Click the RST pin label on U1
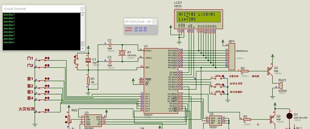 pos(148,67)
